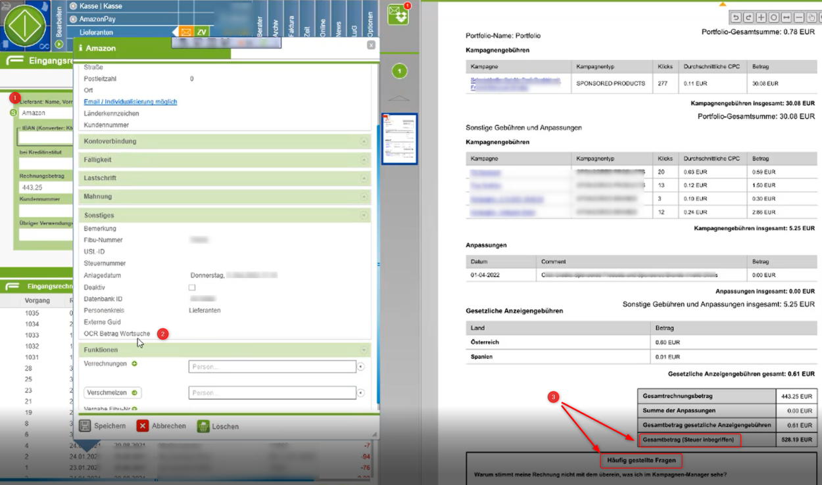Click the round arrow beside Verschmelzen Person field
Image resolution: width=822 pixels, height=485 pixels.
(361, 393)
